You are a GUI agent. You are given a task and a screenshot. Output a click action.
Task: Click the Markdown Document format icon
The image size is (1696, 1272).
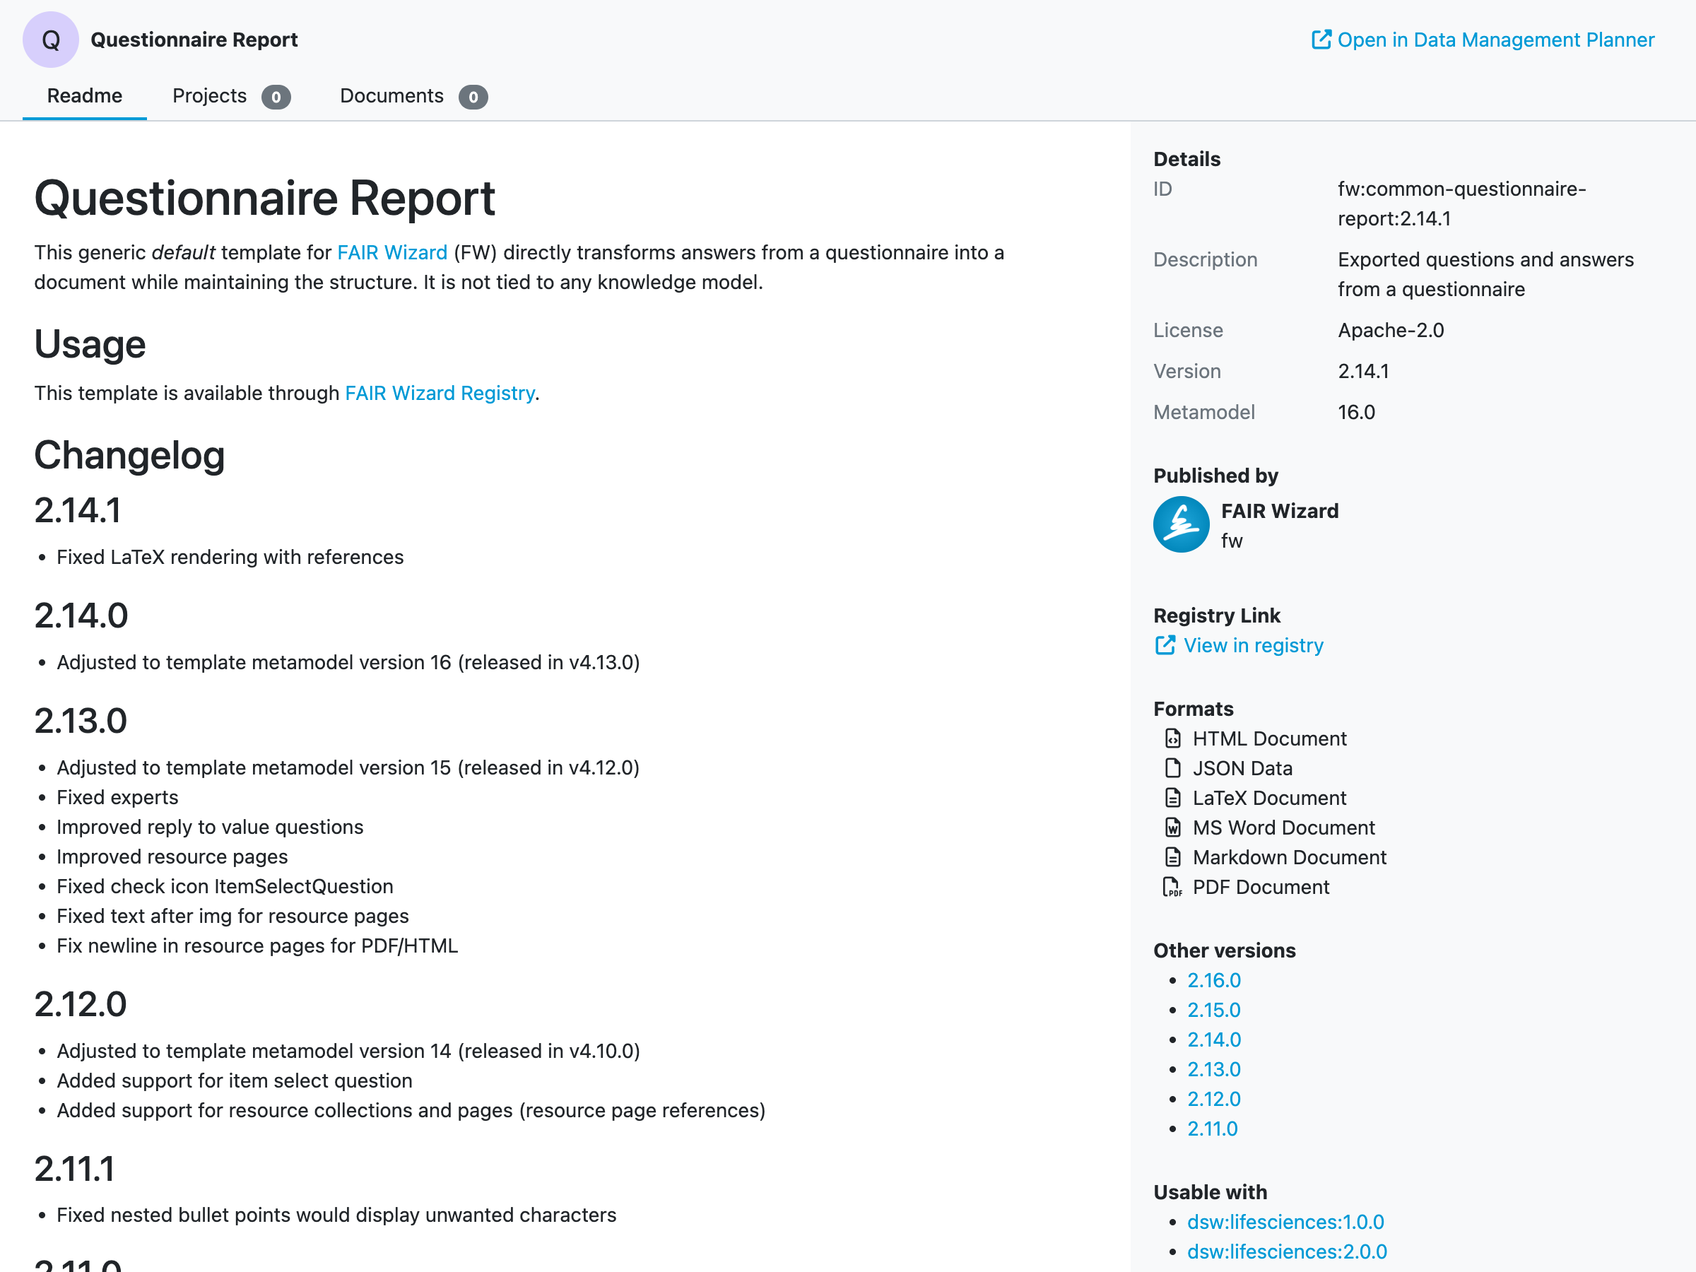pos(1172,857)
